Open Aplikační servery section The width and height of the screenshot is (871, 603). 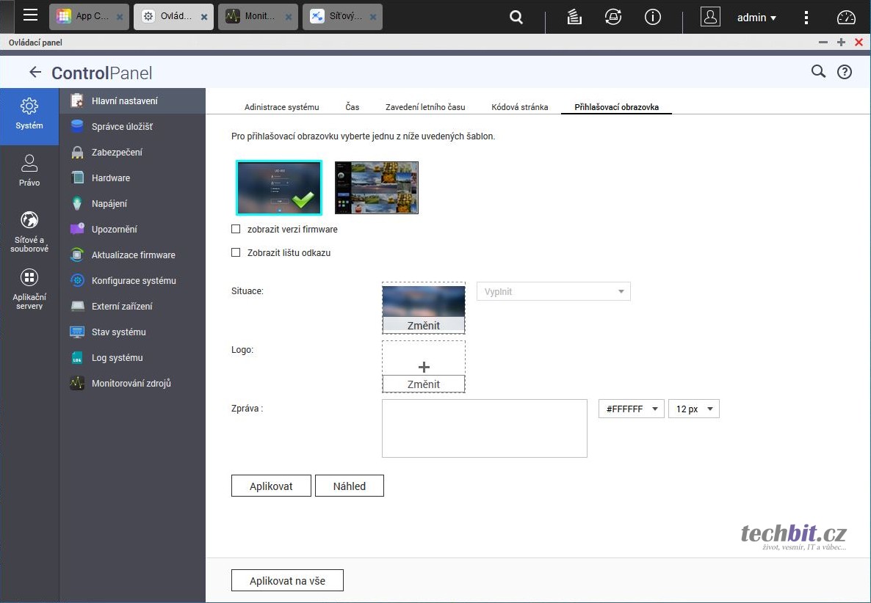coord(29,288)
